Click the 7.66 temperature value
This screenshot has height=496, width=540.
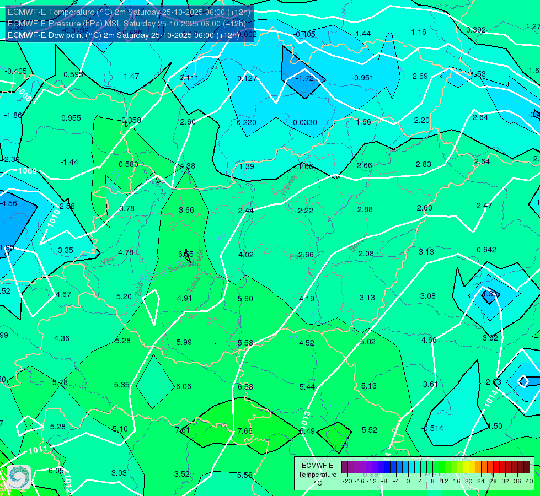pyautogui.click(x=245, y=432)
